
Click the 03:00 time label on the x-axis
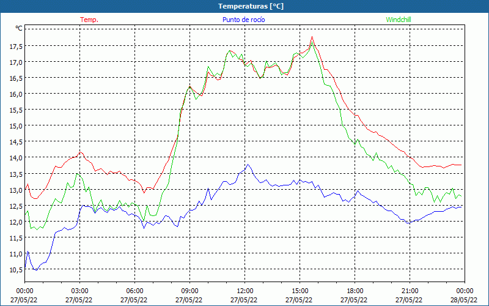pyautogui.click(x=79, y=291)
